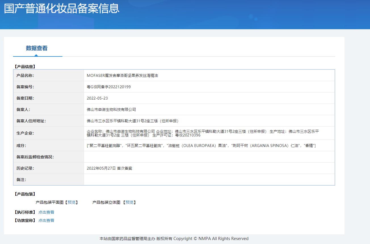Select the 【产品信息】 section heading
Screen dimensions: 370x244
pos(25,67)
